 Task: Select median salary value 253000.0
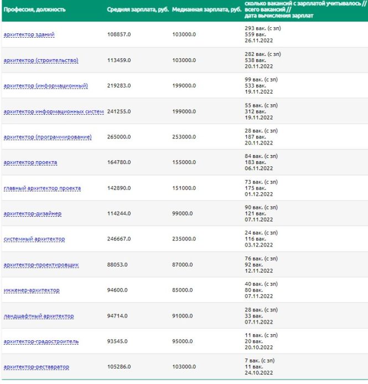(184, 137)
